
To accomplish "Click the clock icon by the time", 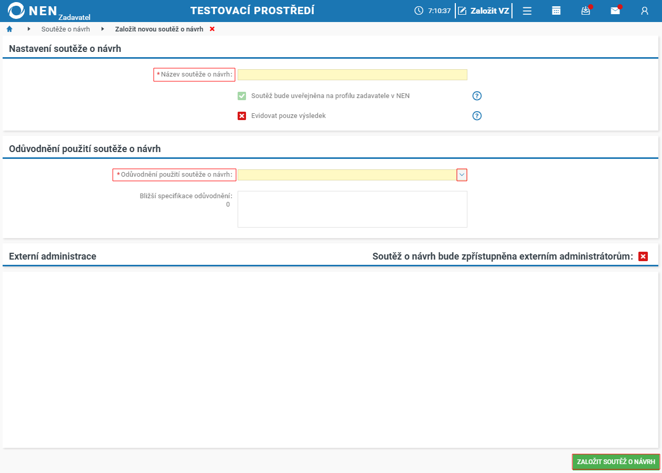I will coord(419,10).
